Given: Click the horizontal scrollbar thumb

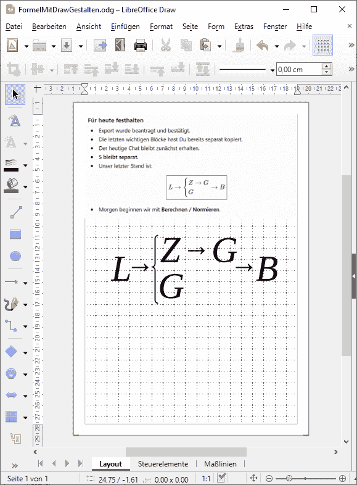Looking at the screenshot, I should coord(186,452).
